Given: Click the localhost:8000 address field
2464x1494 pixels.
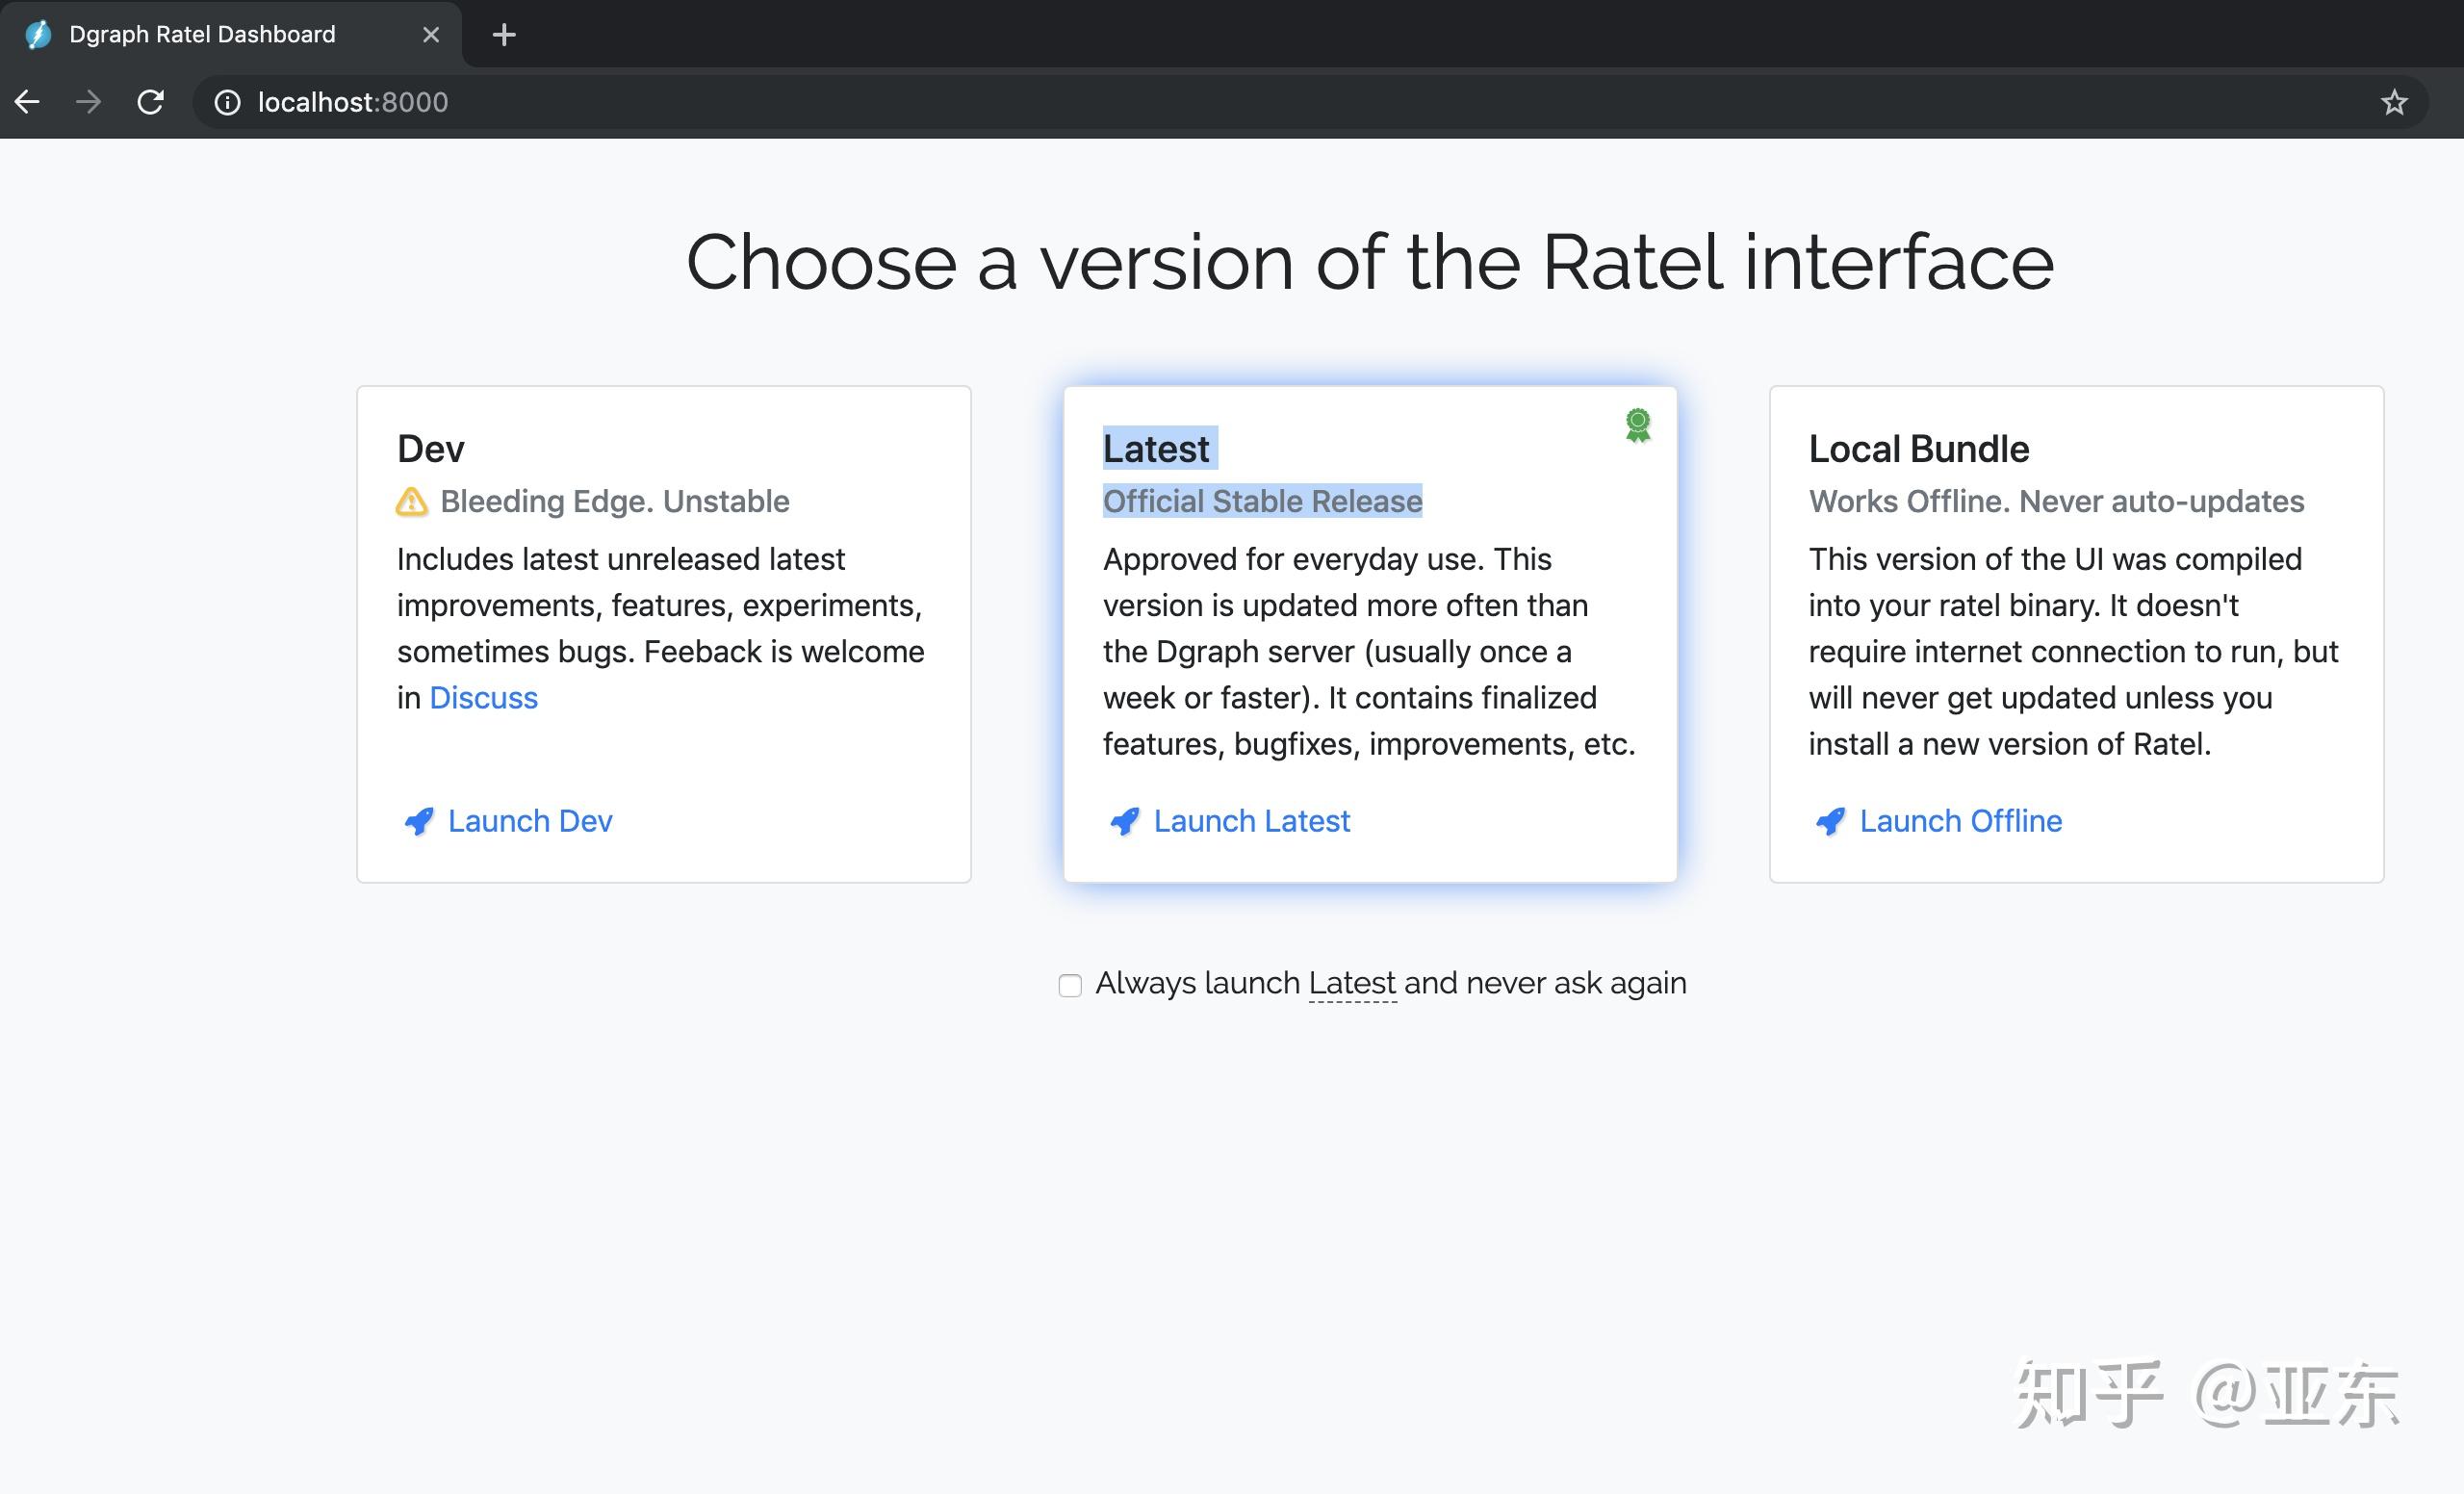Looking at the screenshot, I should (x=353, y=102).
